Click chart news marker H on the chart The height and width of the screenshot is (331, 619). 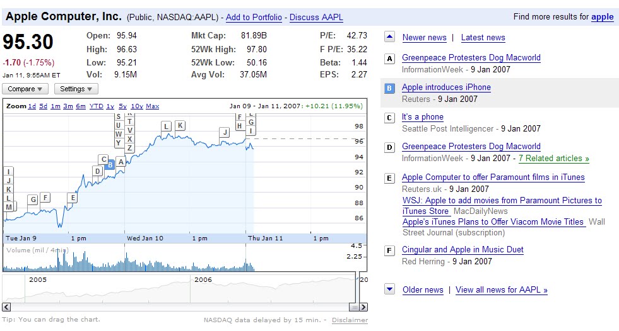(240, 126)
